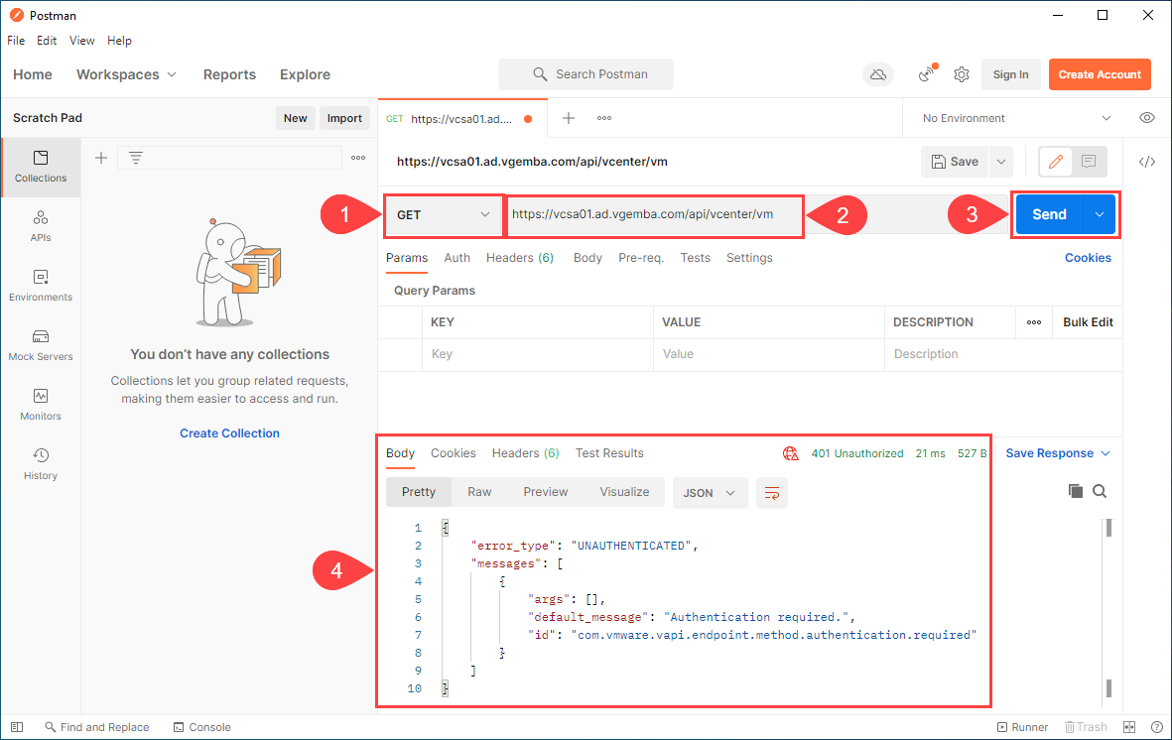Open the Collections sidebar panel
This screenshot has width=1172, height=740.
point(41,167)
